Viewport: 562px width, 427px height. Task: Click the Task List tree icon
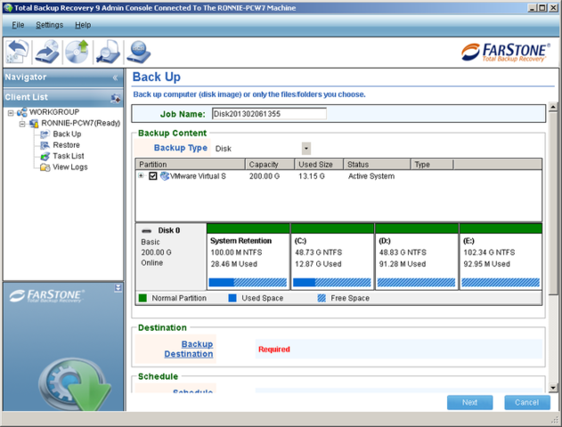click(45, 157)
